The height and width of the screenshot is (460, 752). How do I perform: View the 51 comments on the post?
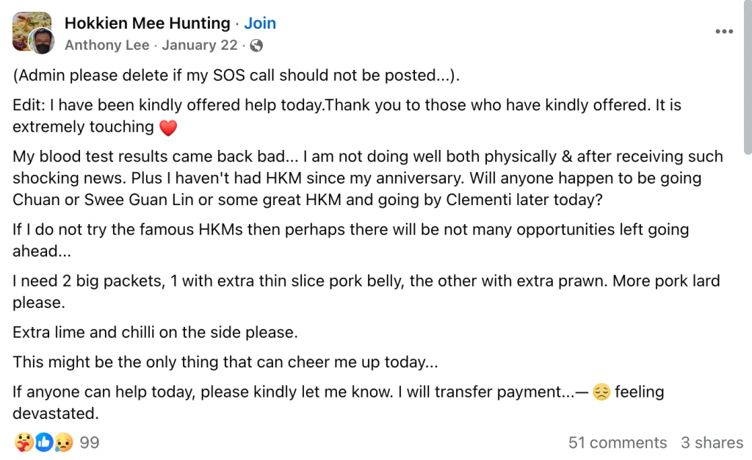click(618, 442)
